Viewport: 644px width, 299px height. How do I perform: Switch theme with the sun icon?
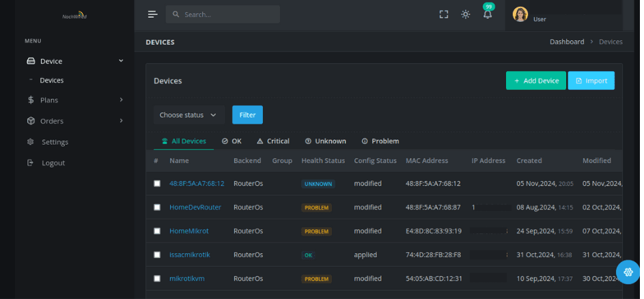[x=465, y=14]
